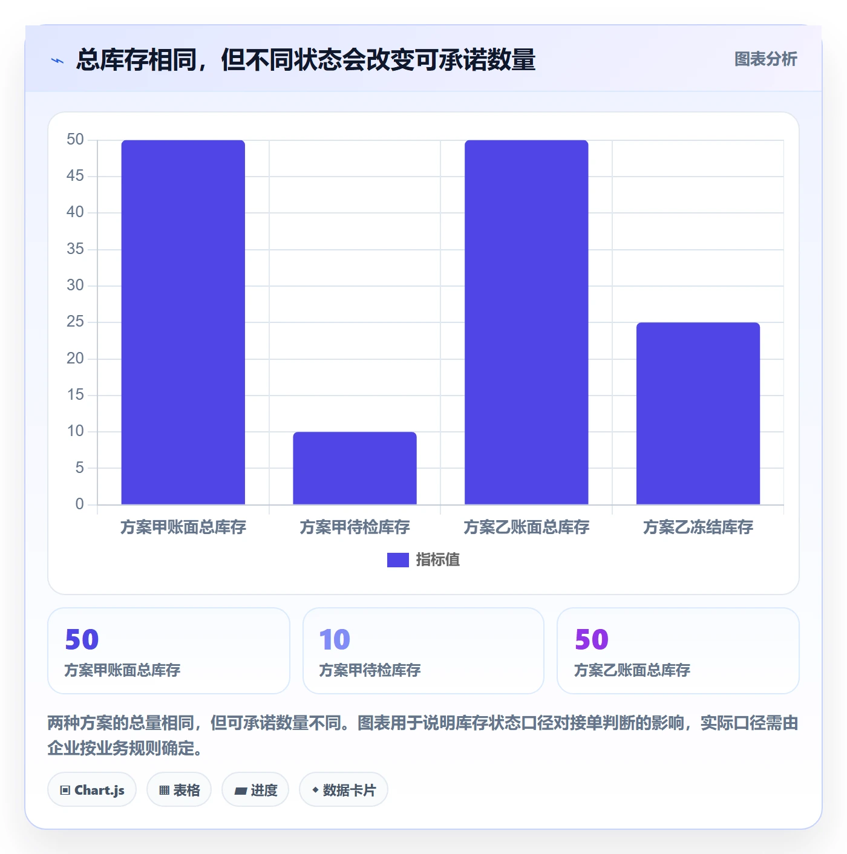The height and width of the screenshot is (854, 847).
Task: Click the 表格 tag chip
Action: 179,790
